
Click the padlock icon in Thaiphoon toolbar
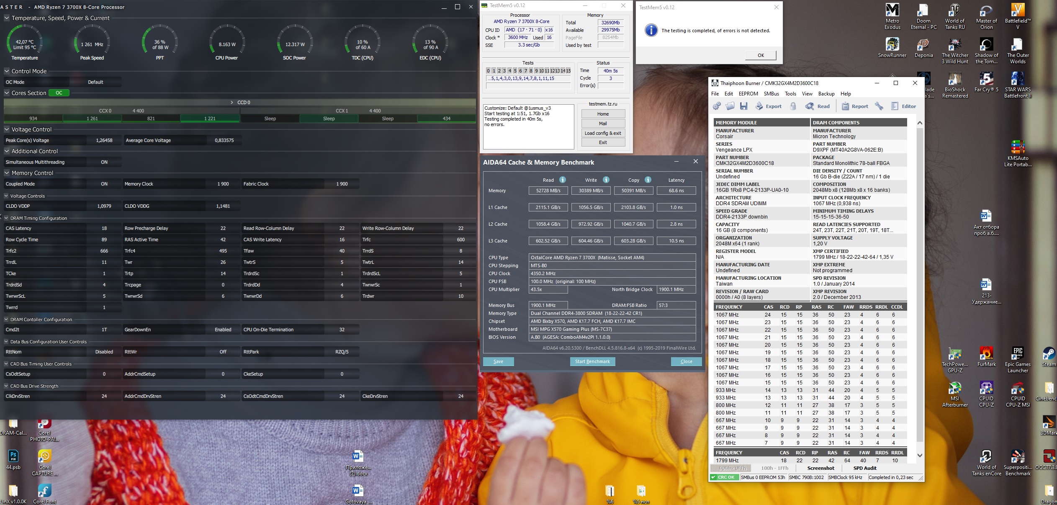pos(793,106)
